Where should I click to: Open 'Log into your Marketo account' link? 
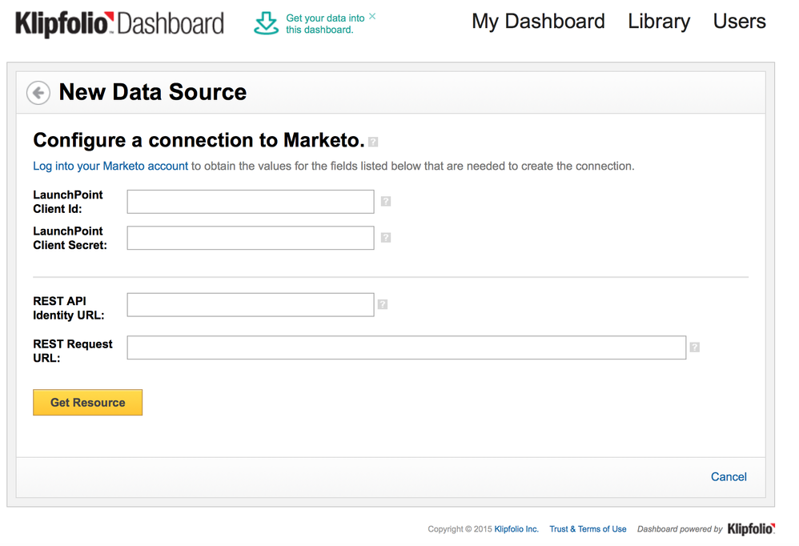[x=110, y=167]
